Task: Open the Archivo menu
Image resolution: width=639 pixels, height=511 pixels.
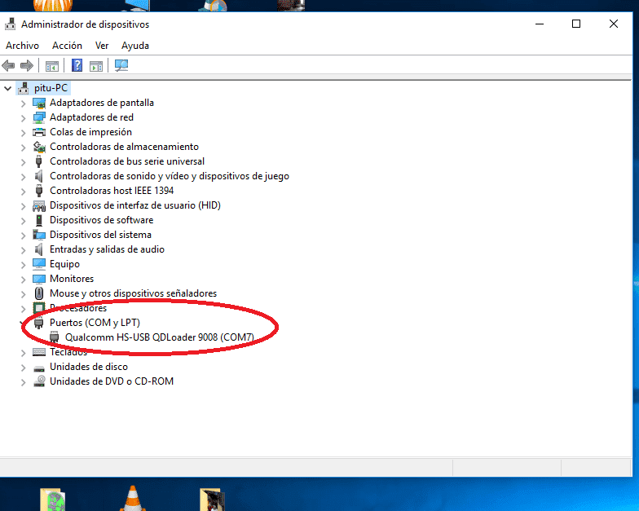Action: pyautogui.click(x=23, y=46)
